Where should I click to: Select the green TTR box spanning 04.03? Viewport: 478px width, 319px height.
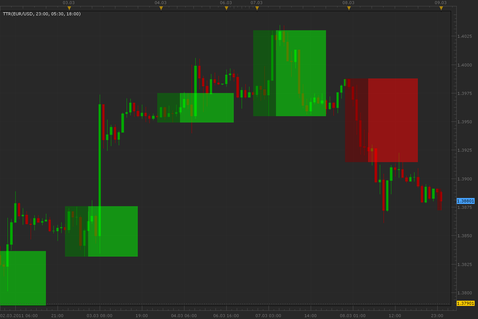[195, 108]
